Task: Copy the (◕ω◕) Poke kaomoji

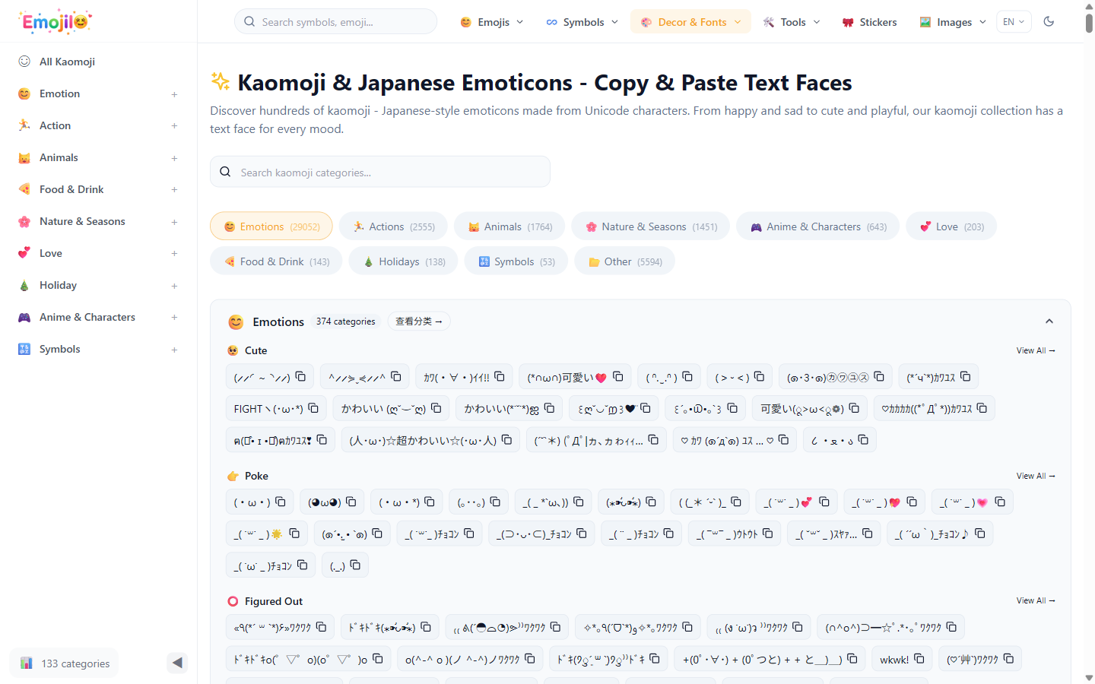Action: pyautogui.click(x=351, y=502)
